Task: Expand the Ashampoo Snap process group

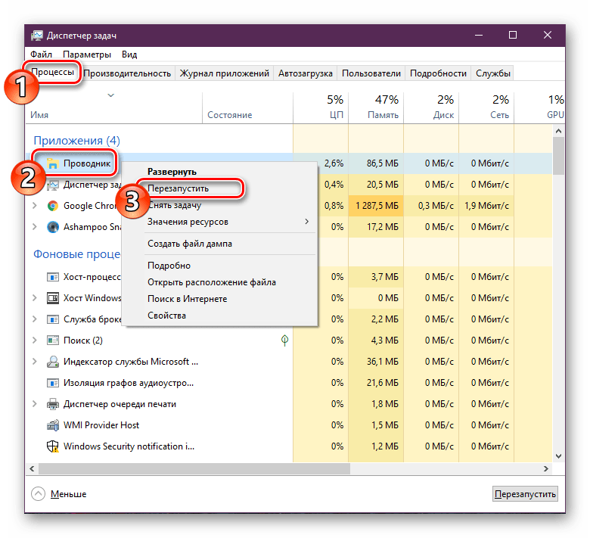Action: point(35,227)
